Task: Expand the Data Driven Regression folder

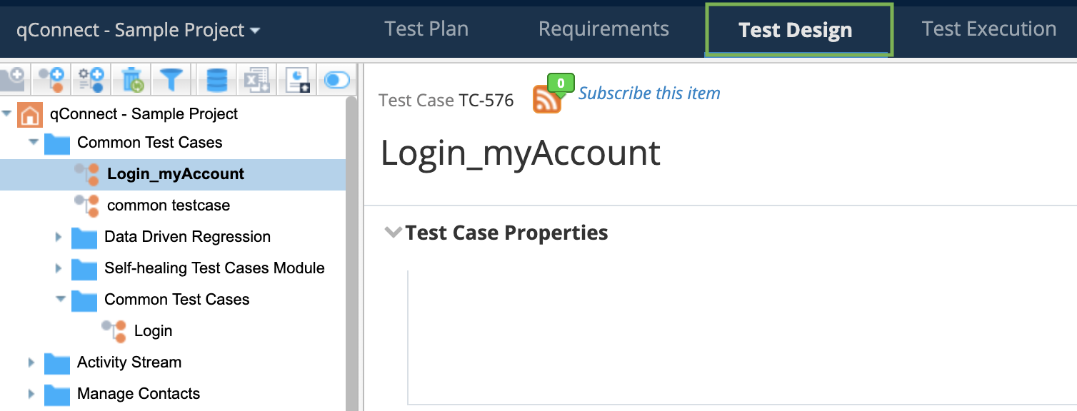Action: [x=59, y=237]
